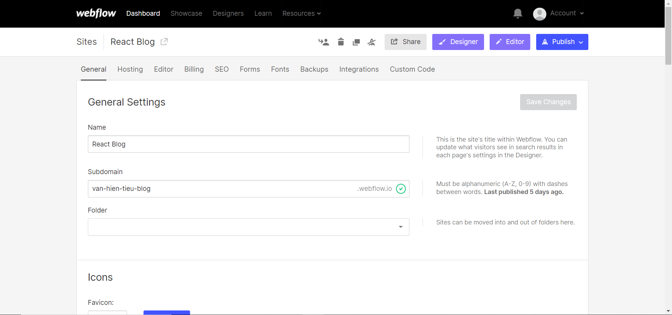Open the notifications bell
672x315 pixels.
tap(518, 14)
